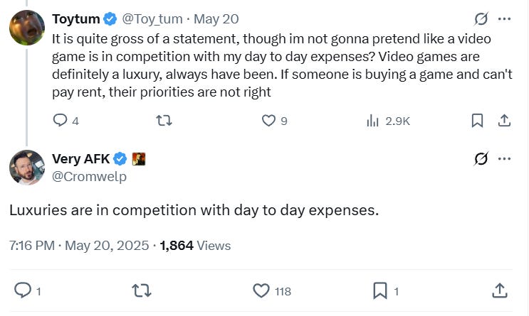Click the @Toy_tum handle

point(153,18)
